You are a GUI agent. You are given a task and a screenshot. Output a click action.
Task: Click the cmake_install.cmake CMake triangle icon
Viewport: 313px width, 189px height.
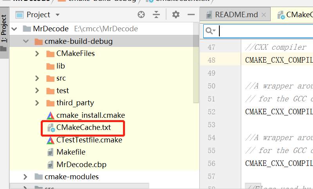click(x=50, y=116)
